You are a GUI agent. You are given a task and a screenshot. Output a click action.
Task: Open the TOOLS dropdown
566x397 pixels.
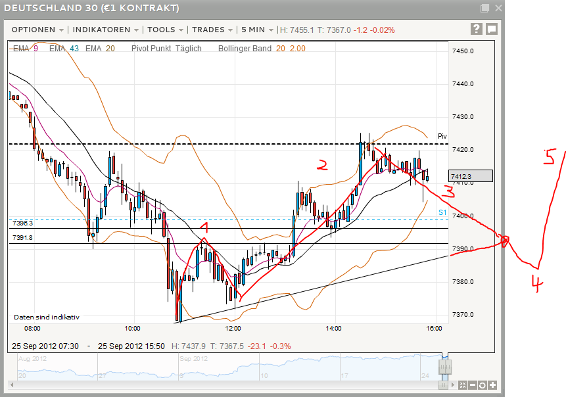161,30
